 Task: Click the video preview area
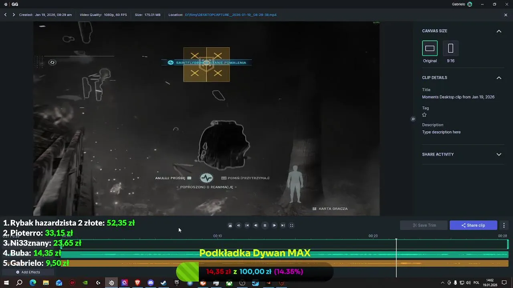click(206, 118)
